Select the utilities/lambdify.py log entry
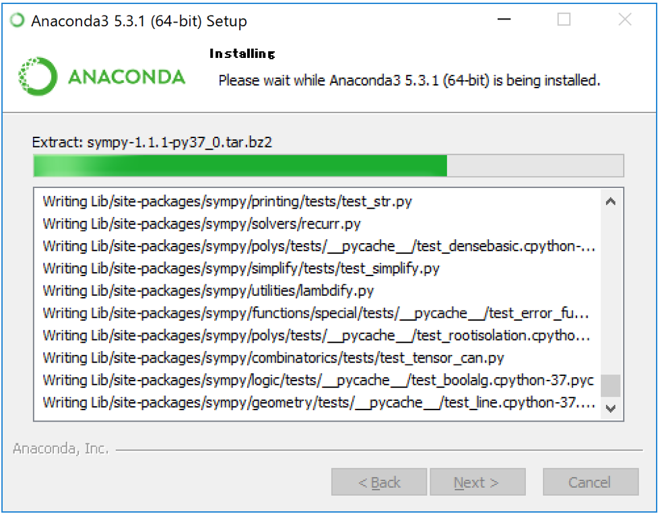Image resolution: width=660 pixels, height=516 pixels. (208, 291)
